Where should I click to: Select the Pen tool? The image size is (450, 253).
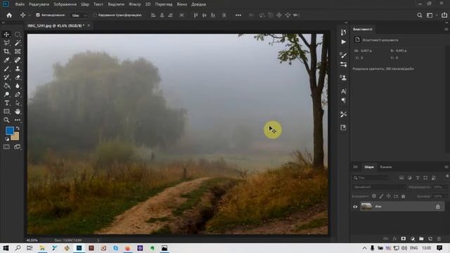(18, 94)
